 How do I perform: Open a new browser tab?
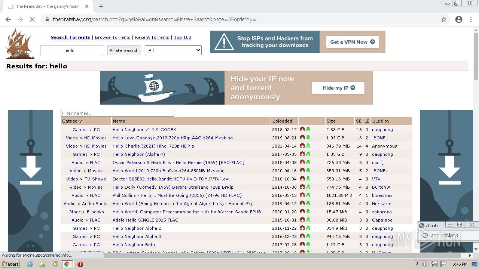[101, 6]
